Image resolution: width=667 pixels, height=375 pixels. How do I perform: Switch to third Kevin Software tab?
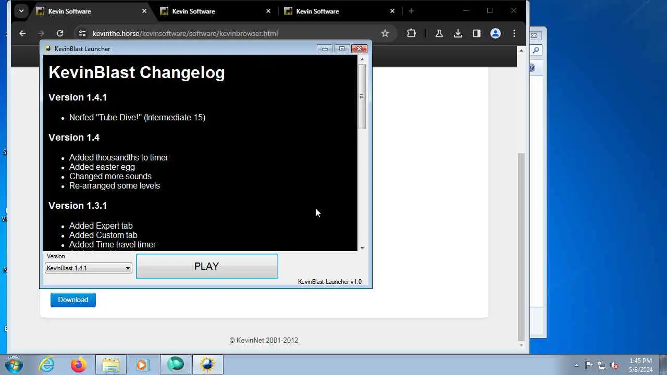pyautogui.click(x=339, y=11)
